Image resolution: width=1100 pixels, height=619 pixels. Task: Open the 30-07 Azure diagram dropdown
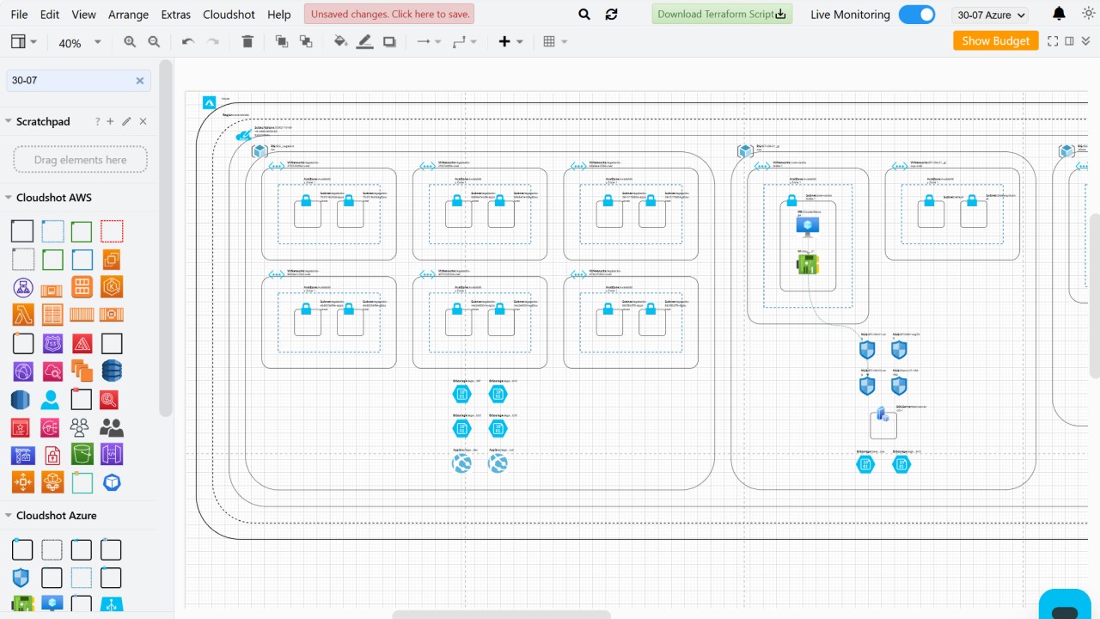coord(991,15)
